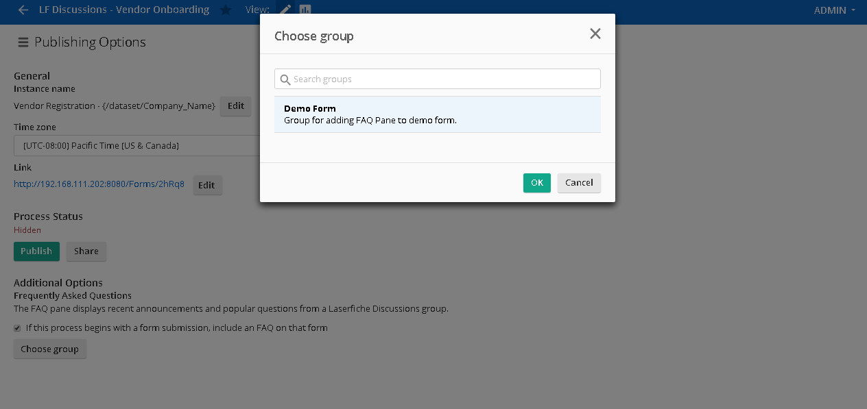Close the Choose group dialog with X
The width and height of the screenshot is (867, 409).
(x=595, y=34)
